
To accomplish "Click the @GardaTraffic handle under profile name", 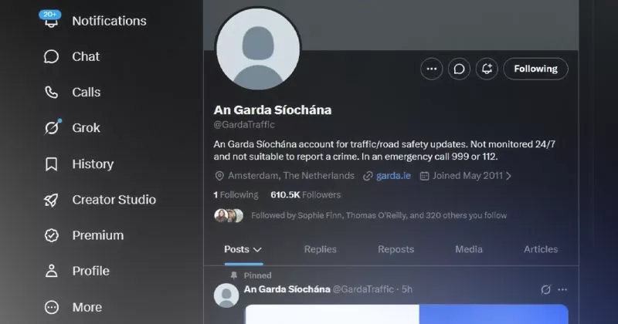I will 244,125.
